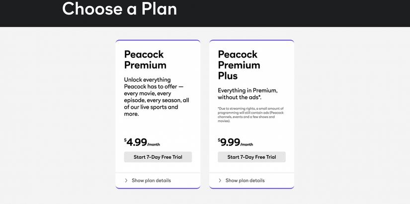Viewport: 410px width, 204px height.
Task: Click the streaming rights footnote text
Action: [x=250, y=115]
